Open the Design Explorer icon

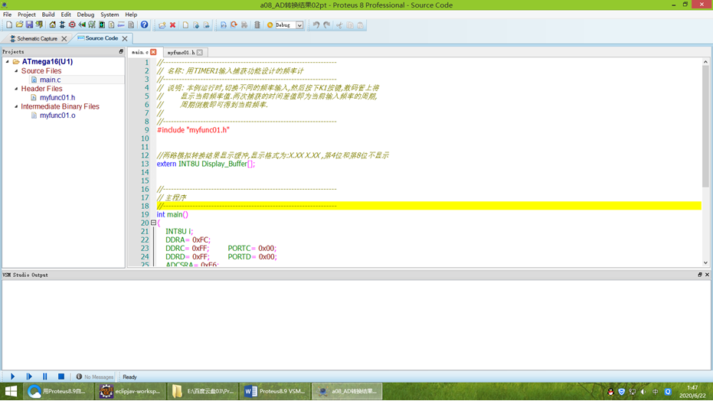pos(102,25)
